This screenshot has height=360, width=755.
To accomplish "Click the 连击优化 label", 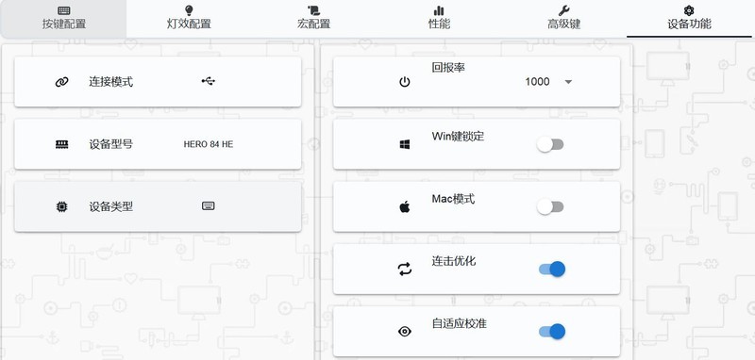I will coord(454,261).
